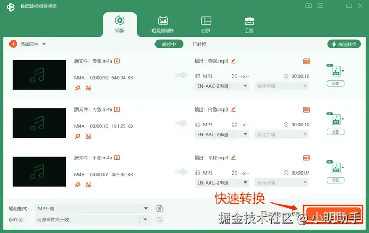Edit ID3 tag for 平和.mp3
369x233 pixels.
(306, 158)
